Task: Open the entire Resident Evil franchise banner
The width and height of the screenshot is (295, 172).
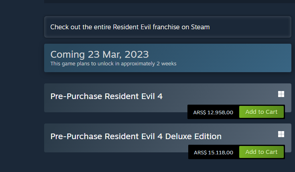Action: [x=167, y=27]
